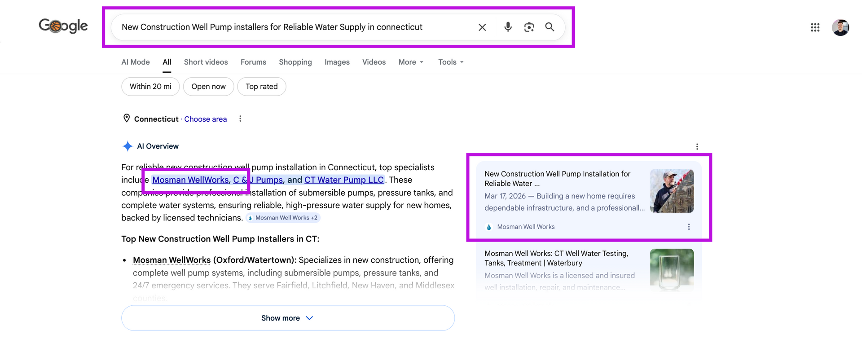Open the first Mosman Well Works card's three-dot menu
The height and width of the screenshot is (339, 862).
pyautogui.click(x=689, y=227)
